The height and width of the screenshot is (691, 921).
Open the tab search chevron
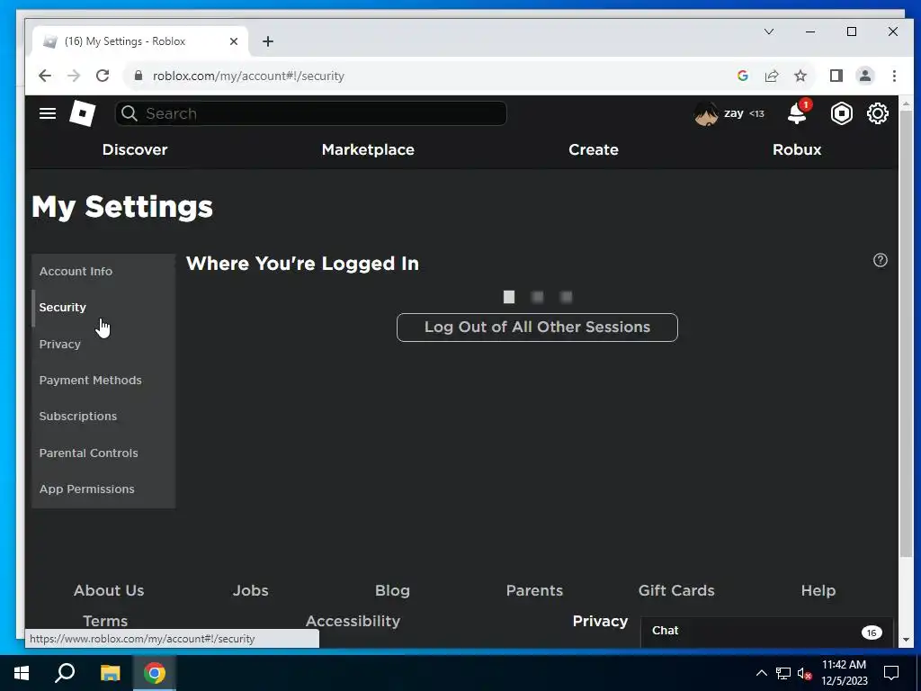click(769, 31)
